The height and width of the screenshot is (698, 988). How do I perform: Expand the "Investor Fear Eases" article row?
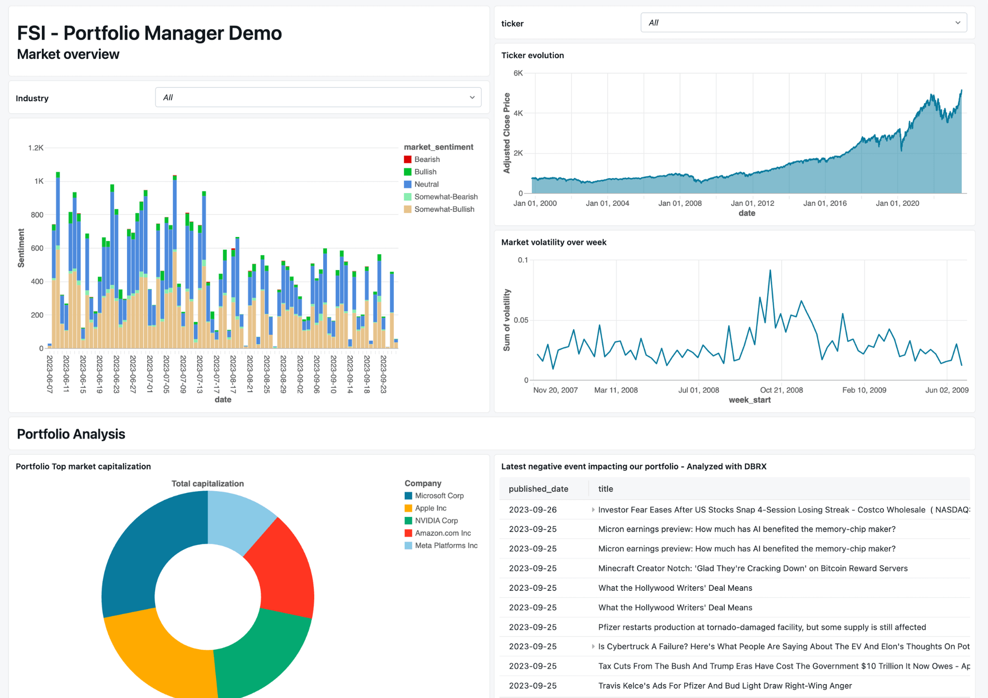coord(593,509)
